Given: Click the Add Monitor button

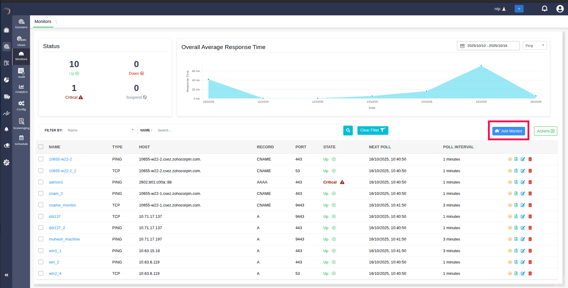Looking at the screenshot, I should [x=509, y=131].
